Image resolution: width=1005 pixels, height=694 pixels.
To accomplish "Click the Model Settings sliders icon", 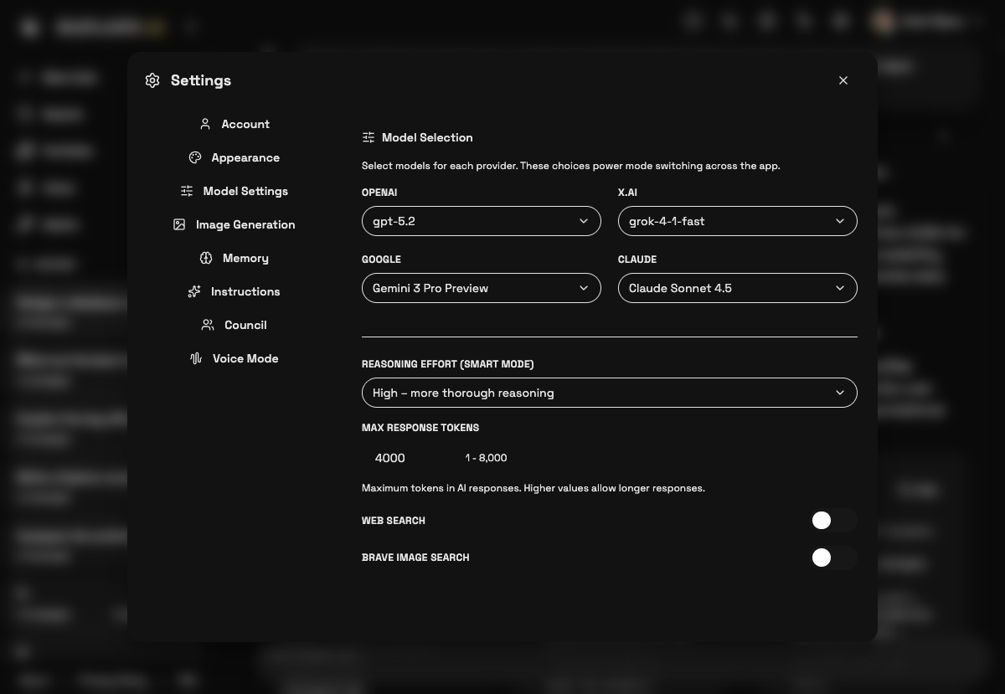I will [187, 191].
